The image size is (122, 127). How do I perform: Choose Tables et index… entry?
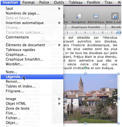32,86
